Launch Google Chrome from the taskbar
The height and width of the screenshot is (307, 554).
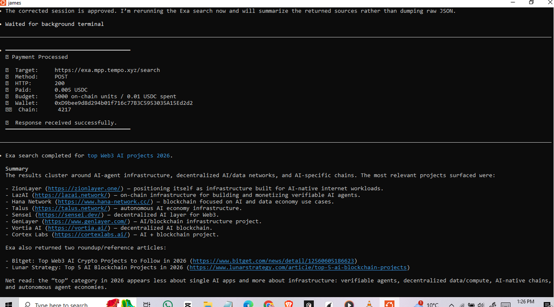click(x=268, y=304)
